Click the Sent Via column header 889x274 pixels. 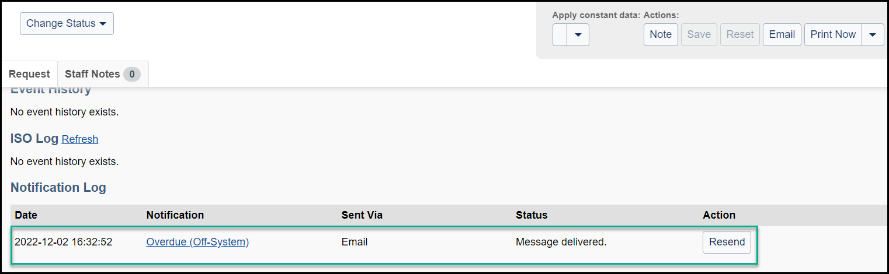click(x=362, y=215)
